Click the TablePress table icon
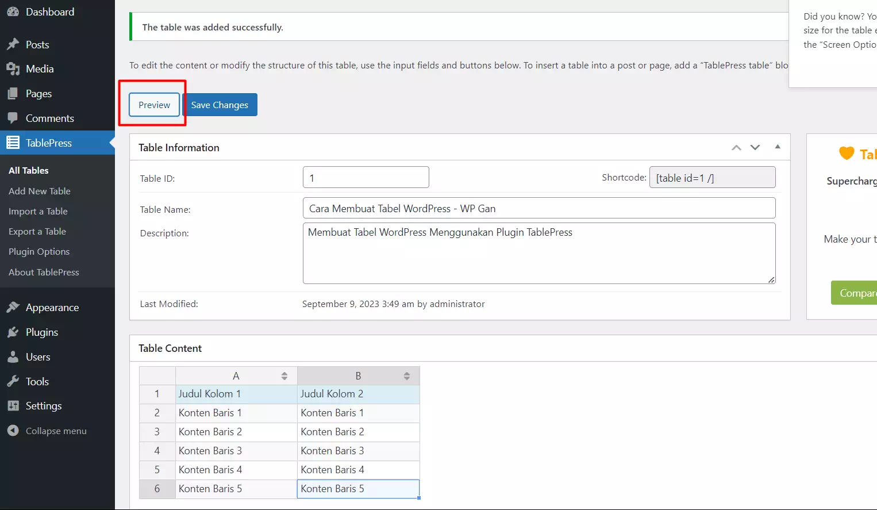Viewport: 877px width, 510px height. pos(13,143)
